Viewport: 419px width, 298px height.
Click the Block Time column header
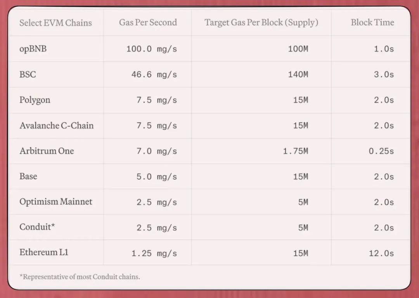tap(372, 22)
